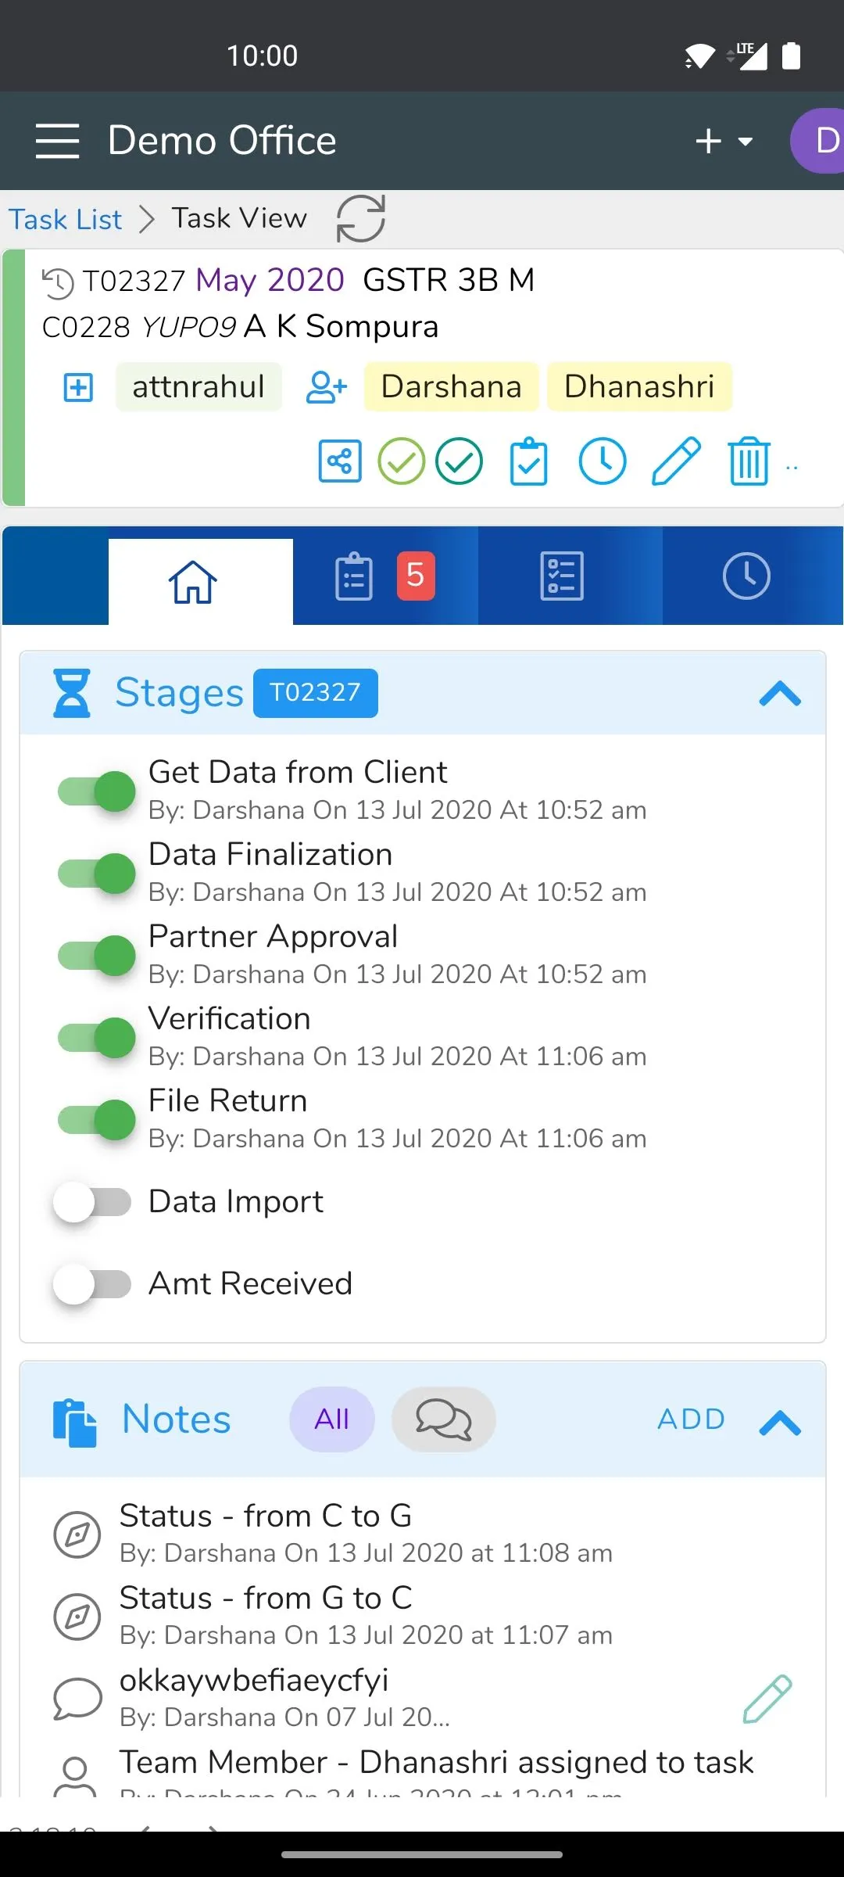The width and height of the screenshot is (844, 1877).
Task: Enable the Data Import stage
Action: pos(92,1202)
